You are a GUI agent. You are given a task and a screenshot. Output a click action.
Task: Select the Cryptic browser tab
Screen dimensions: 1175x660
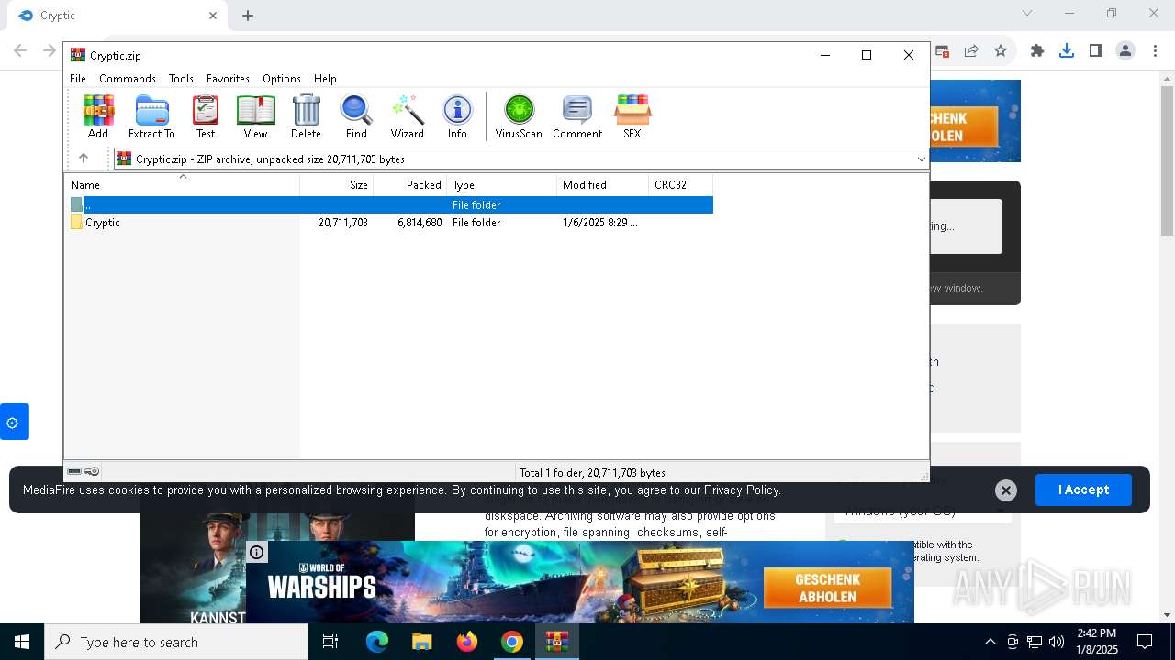coord(117,16)
